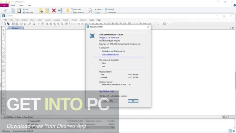Click the Print icon in SAP2000 toolbar

[x=17, y=24]
